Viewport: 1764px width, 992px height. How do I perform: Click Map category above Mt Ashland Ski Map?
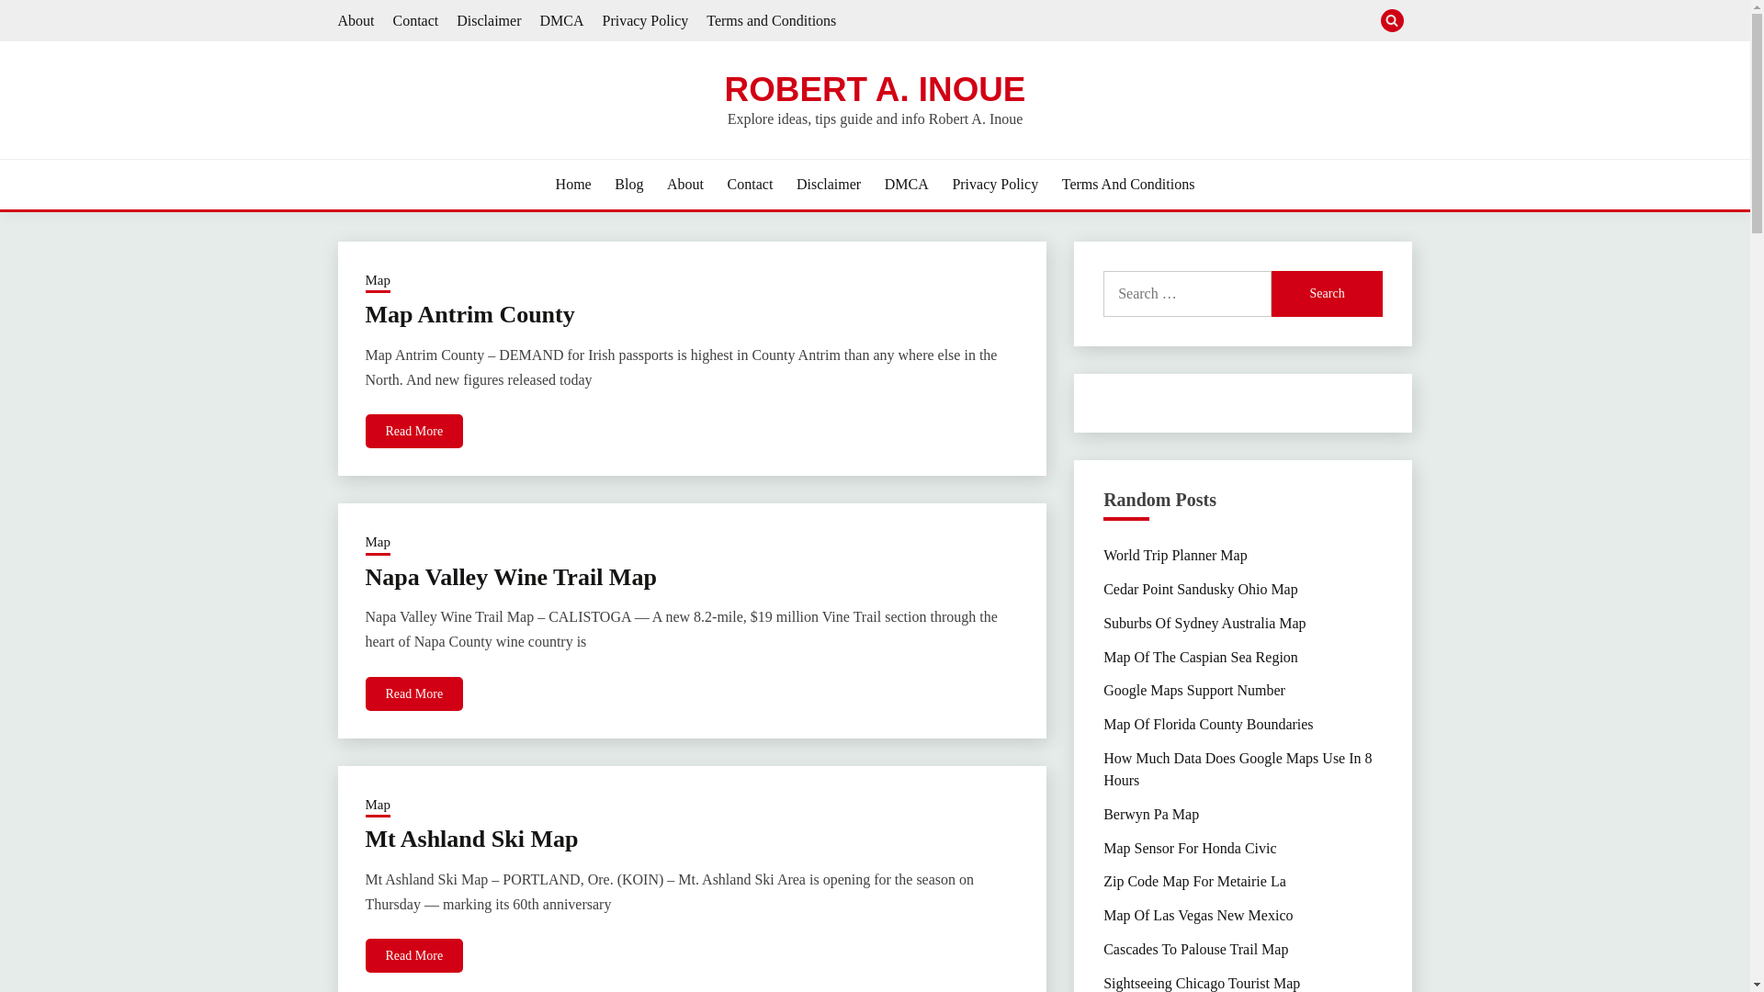click(x=378, y=806)
